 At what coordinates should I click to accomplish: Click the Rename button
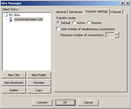tap(39, 83)
